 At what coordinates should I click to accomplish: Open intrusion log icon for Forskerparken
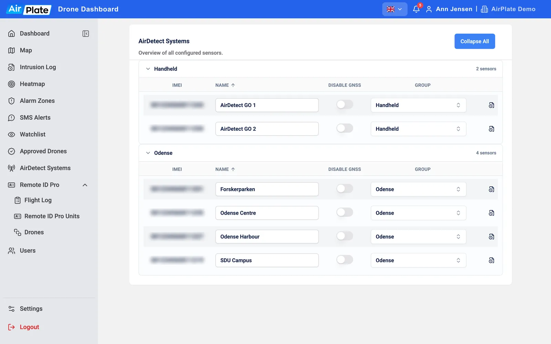coord(491,190)
